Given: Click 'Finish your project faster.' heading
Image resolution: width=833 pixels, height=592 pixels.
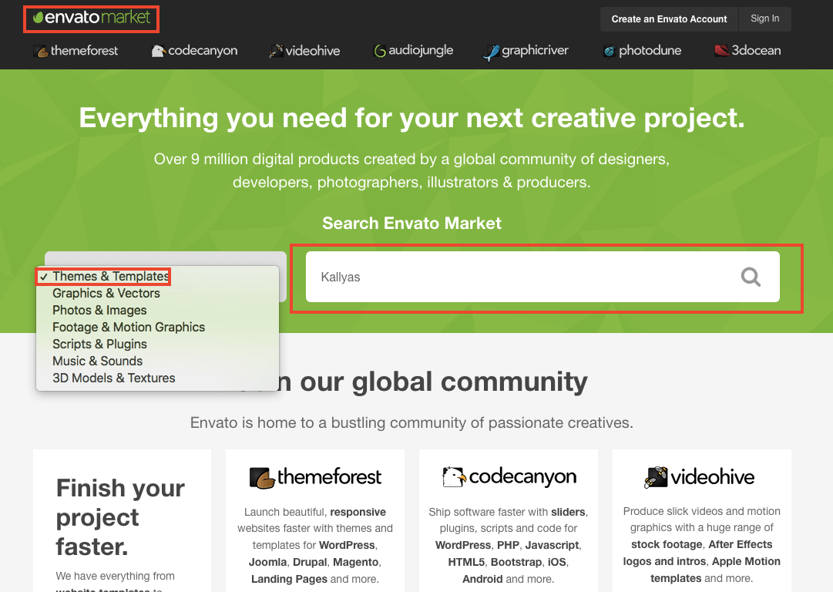Looking at the screenshot, I should click(120, 517).
